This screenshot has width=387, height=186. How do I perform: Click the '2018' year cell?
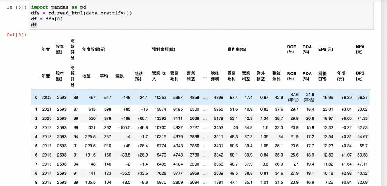(46, 136)
